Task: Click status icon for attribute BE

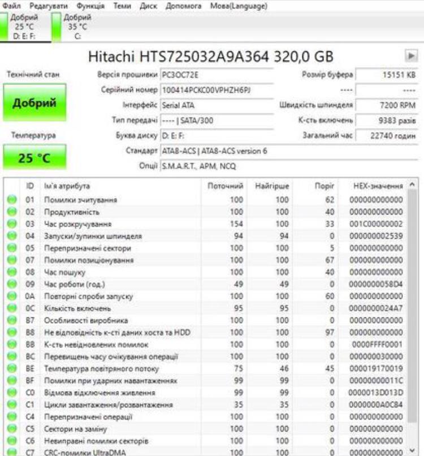Action: [12, 368]
